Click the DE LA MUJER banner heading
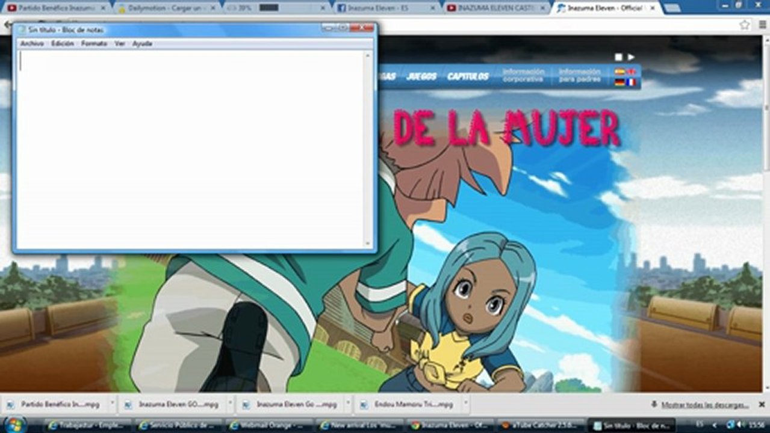 pos(506,128)
